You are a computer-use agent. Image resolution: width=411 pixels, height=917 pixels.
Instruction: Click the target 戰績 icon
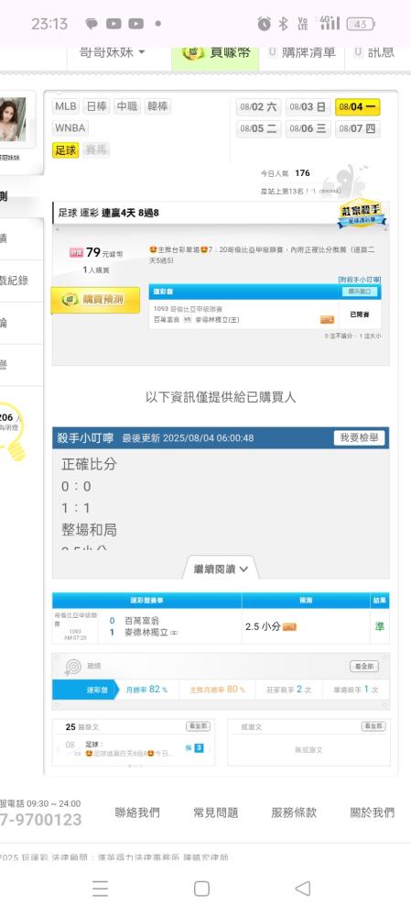pos(73,666)
